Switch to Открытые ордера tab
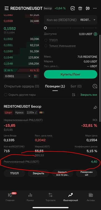 (x=21, y=86)
